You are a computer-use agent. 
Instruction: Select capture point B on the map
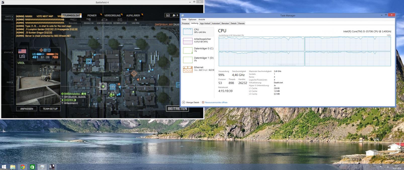point(113,87)
